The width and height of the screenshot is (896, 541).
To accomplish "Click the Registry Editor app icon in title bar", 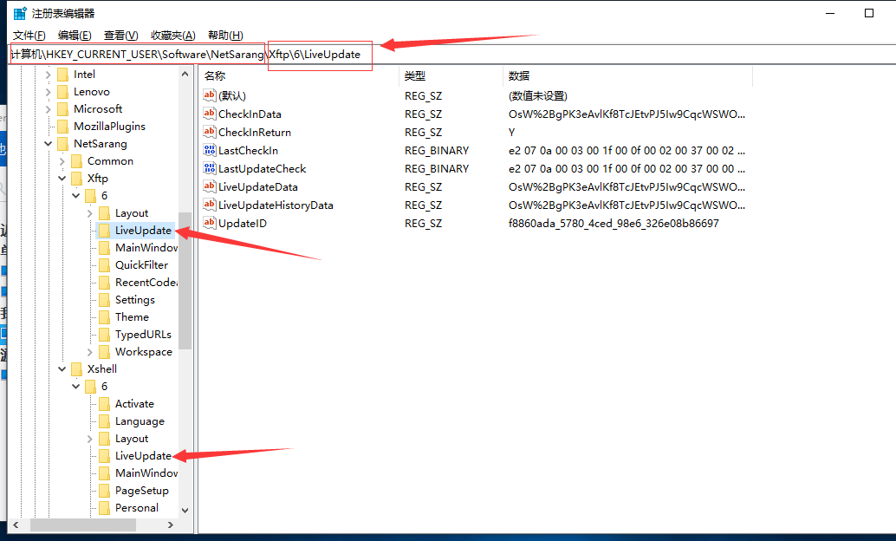I will [20, 13].
